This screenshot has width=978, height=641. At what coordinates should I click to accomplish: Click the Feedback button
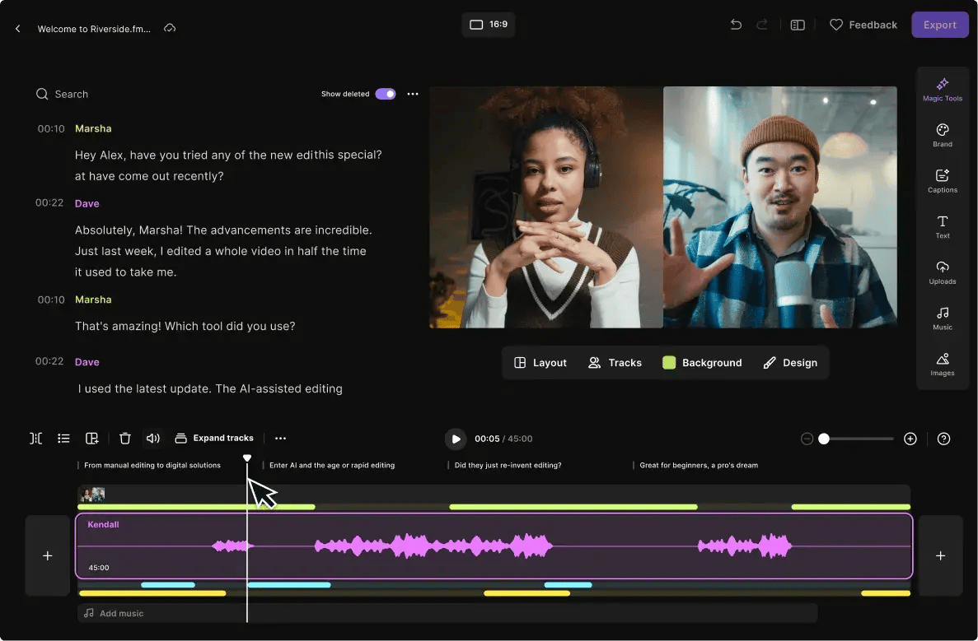tap(863, 25)
